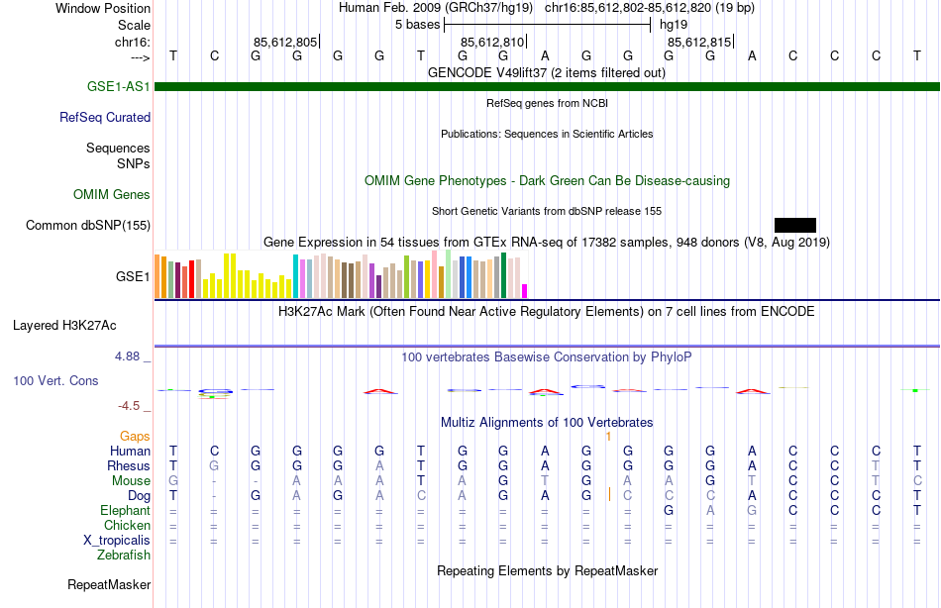The height and width of the screenshot is (608, 941).
Task: Select the Mouse alignment row label
Action: click(x=131, y=481)
